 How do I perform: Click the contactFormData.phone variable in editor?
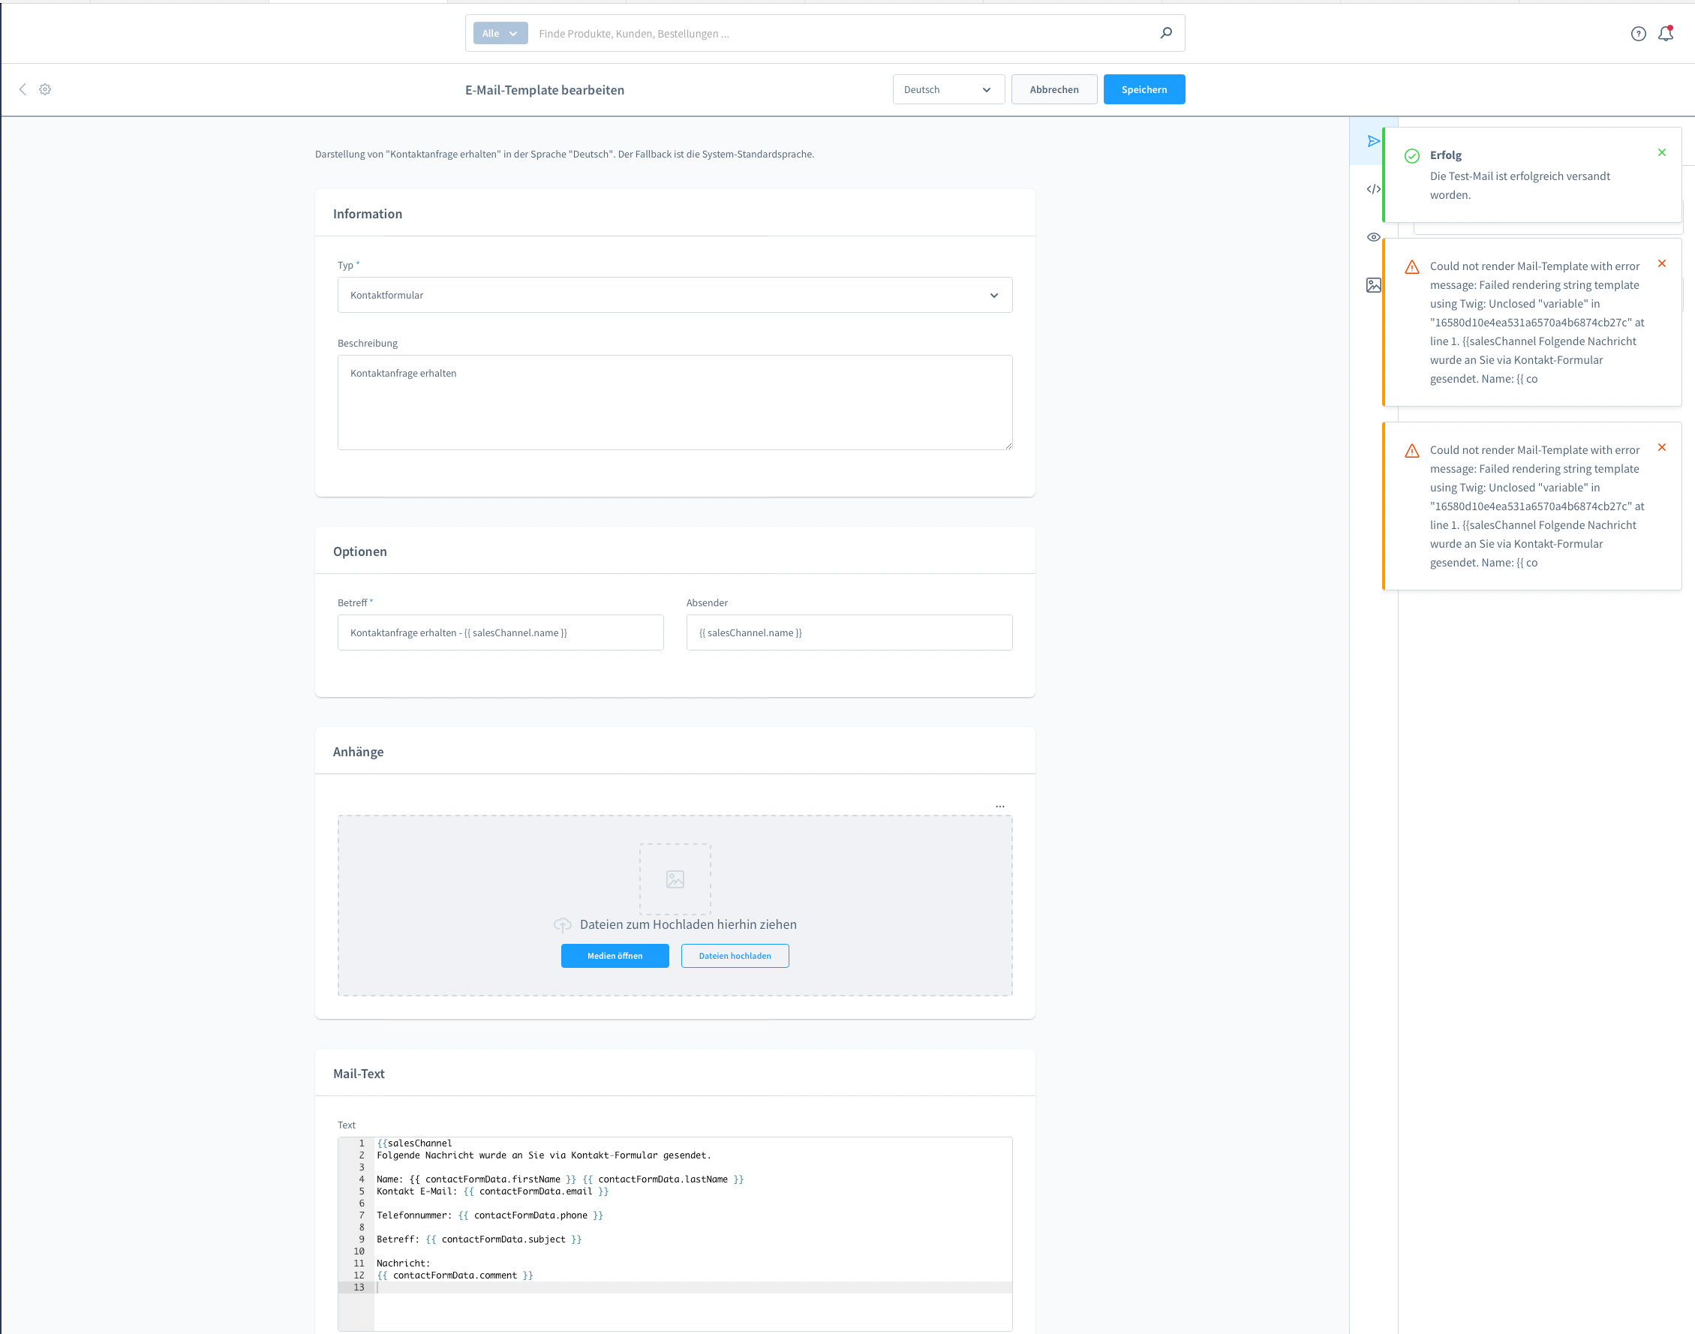[530, 1215]
